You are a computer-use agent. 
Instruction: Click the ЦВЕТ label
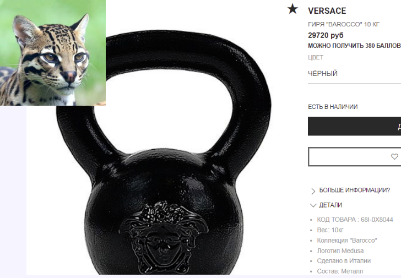pyautogui.click(x=316, y=57)
